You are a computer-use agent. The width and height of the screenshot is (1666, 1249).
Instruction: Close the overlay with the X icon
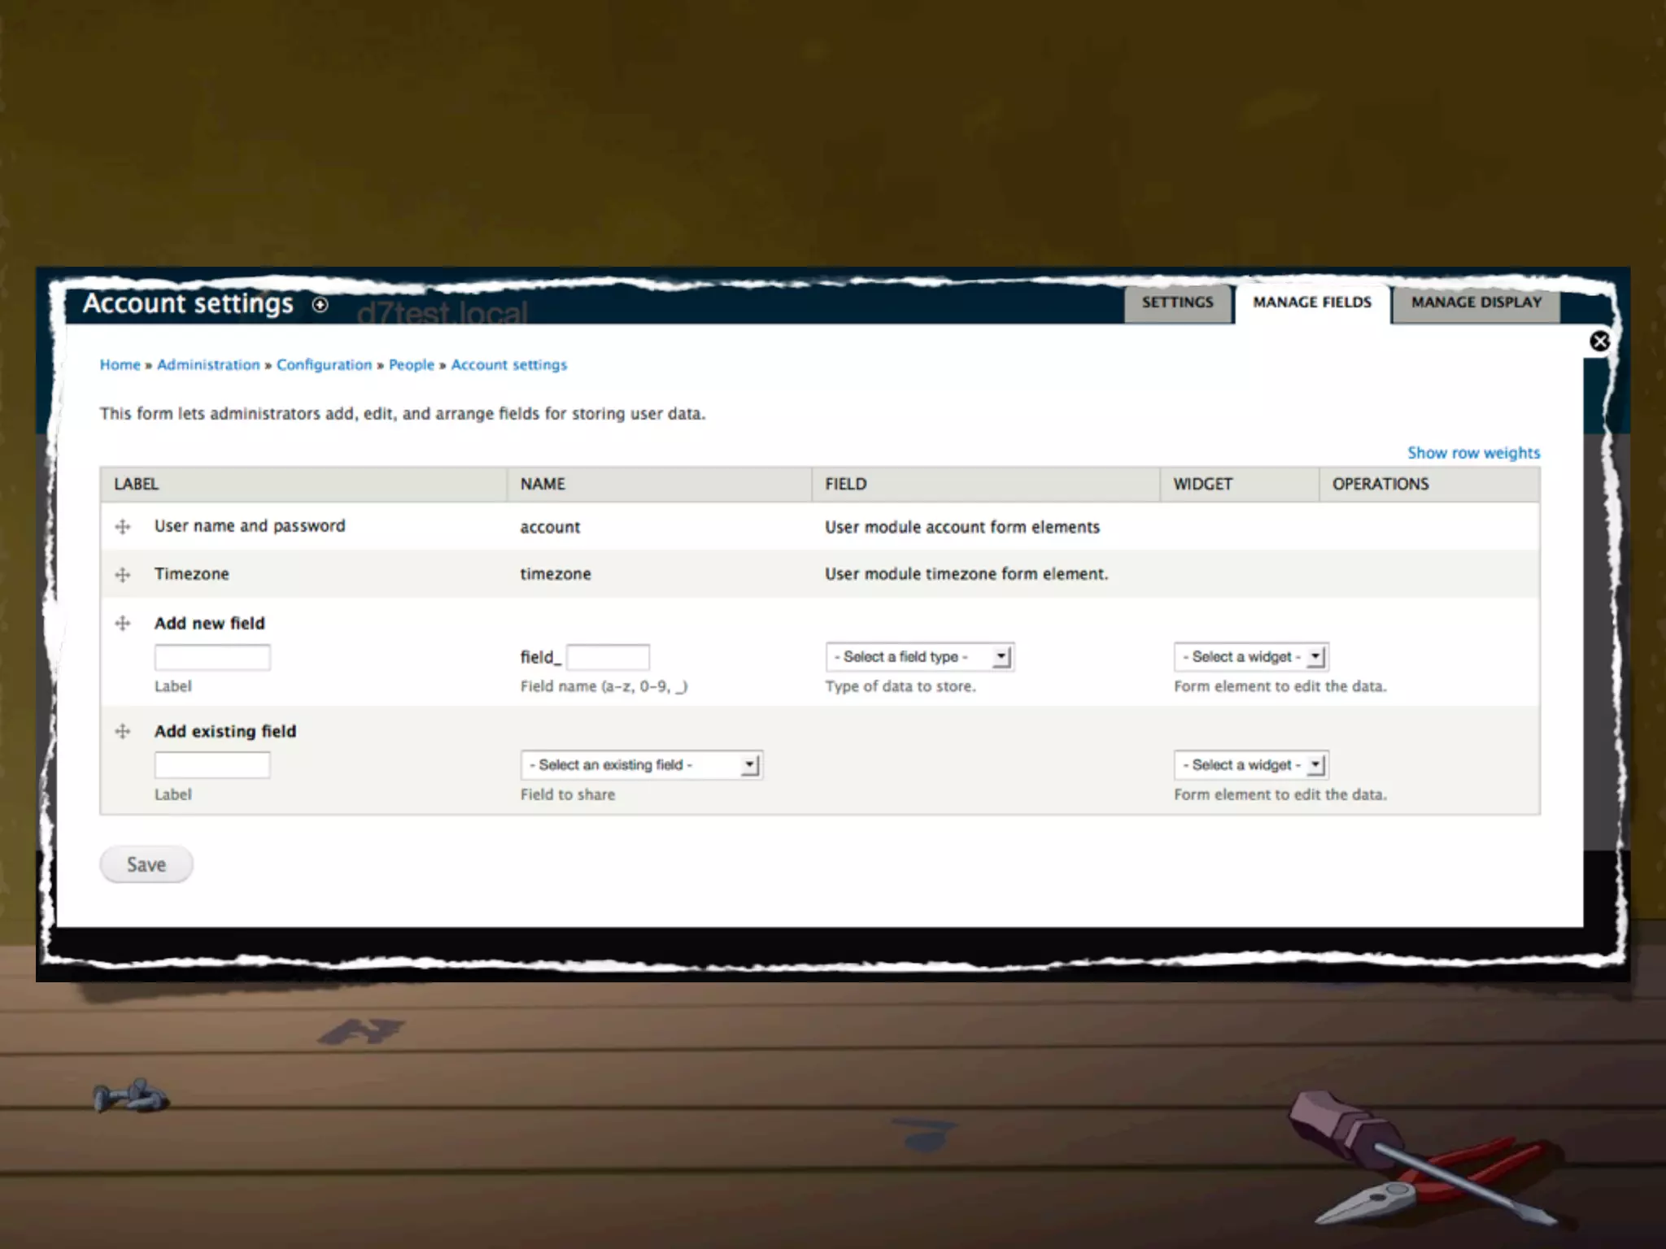pos(1599,342)
